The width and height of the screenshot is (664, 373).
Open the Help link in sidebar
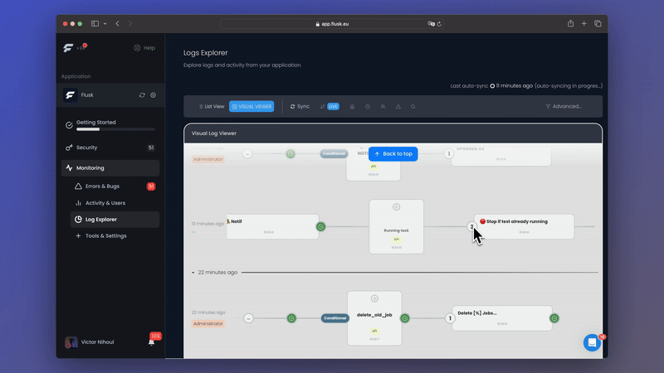[144, 48]
